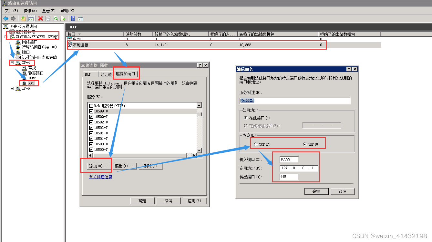Click 应用(A) in the properties dialog

(x=194, y=201)
